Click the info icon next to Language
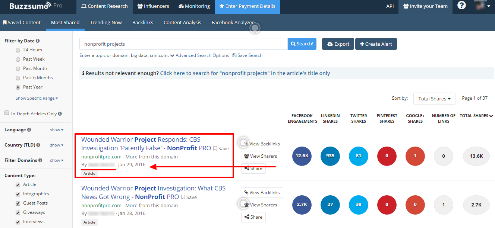Image resolution: width=495 pixels, height=228 pixels. click(x=29, y=130)
